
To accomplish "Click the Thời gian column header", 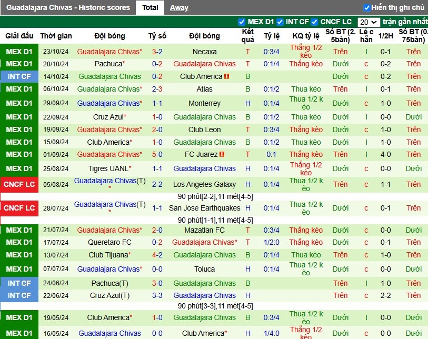I will [x=56, y=36].
